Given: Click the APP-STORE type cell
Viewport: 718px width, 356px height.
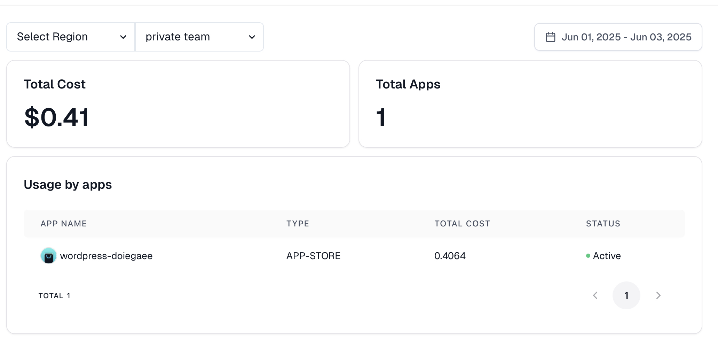Looking at the screenshot, I should (x=313, y=256).
